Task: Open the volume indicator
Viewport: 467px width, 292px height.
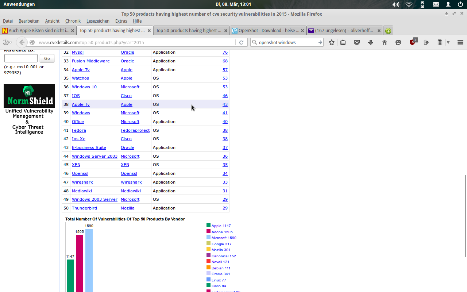Action: (395, 4)
